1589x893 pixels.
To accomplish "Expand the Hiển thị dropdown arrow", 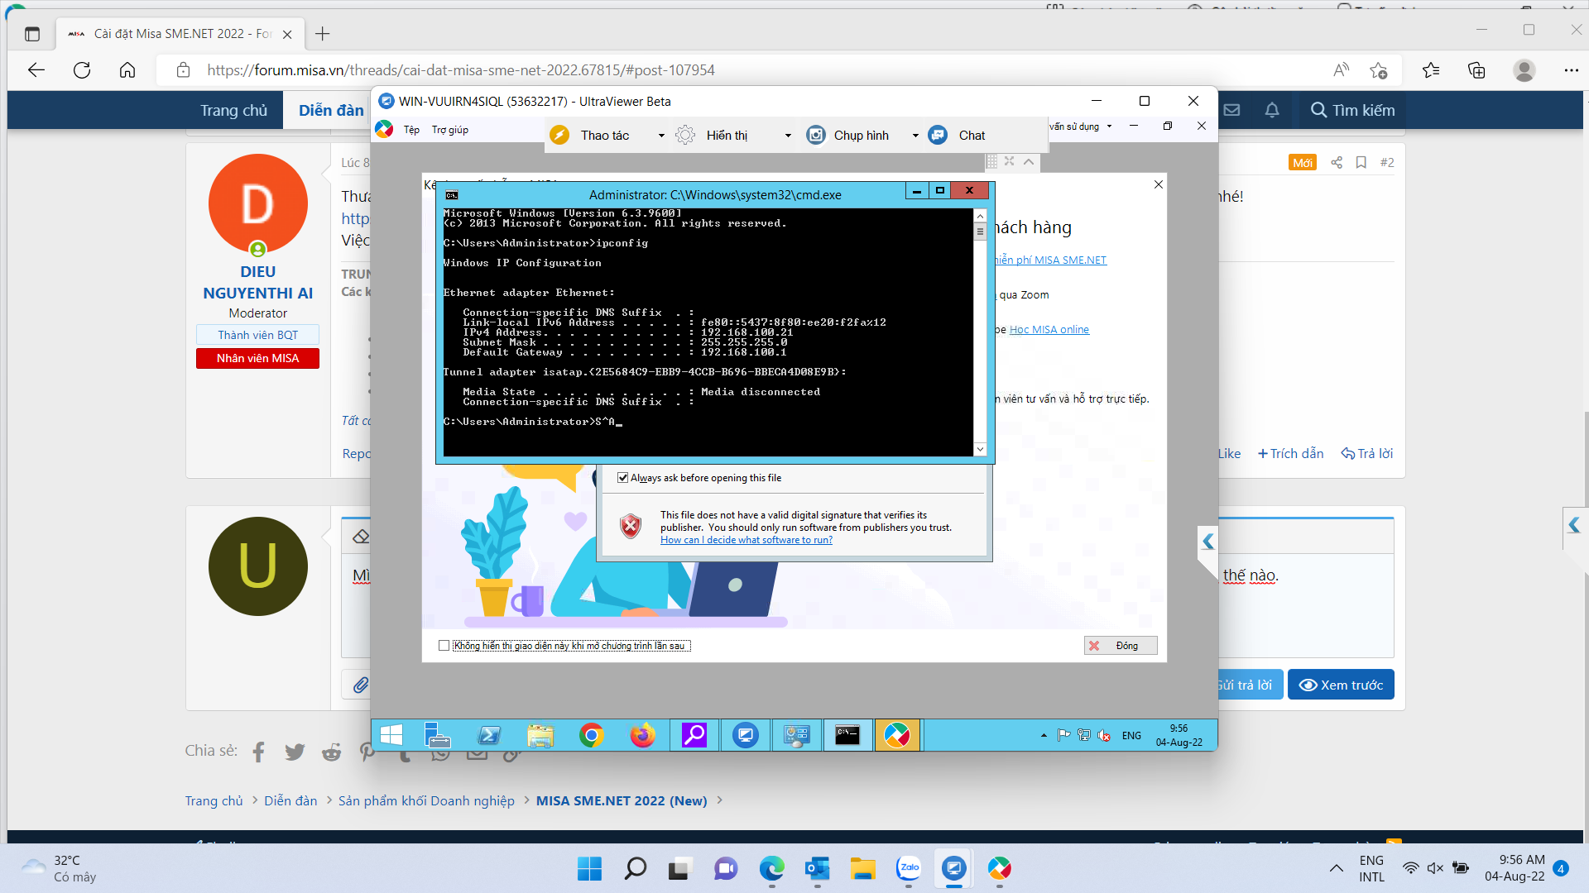I will click(x=788, y=136).
